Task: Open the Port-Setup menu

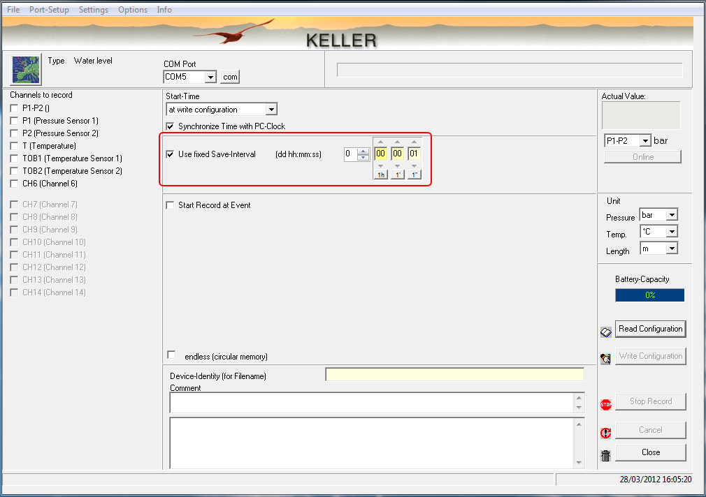Action: click(x=49, y=10)
